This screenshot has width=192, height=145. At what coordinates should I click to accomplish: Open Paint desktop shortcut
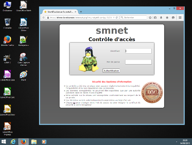pyautogui.click(x=23, y=76)
